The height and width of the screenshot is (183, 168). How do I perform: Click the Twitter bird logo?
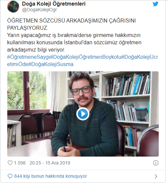click(155, 4)
